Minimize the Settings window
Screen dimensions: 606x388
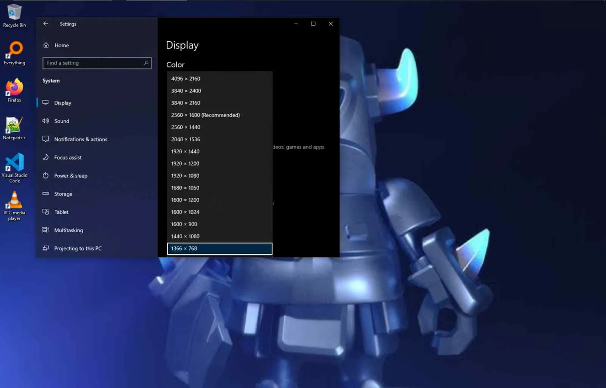tap(296, 23)
